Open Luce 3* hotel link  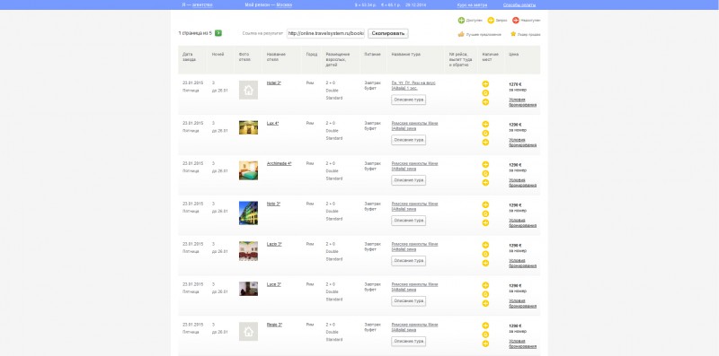click(x=274, y=284)
